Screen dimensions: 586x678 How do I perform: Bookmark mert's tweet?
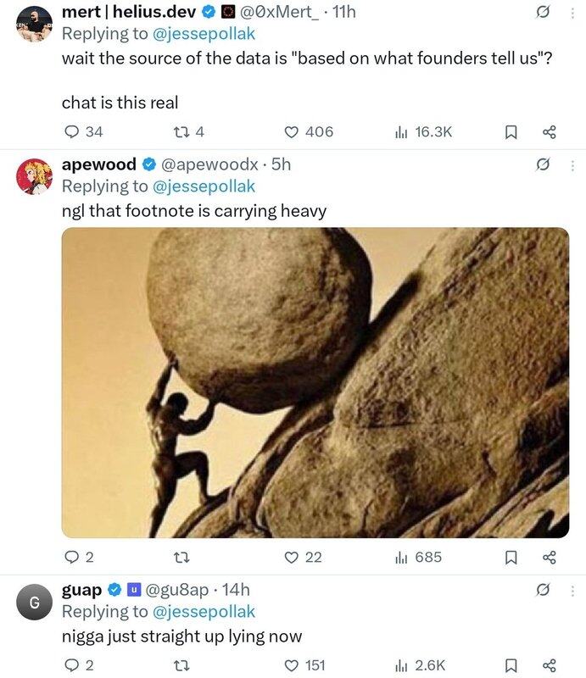(511, 131)
